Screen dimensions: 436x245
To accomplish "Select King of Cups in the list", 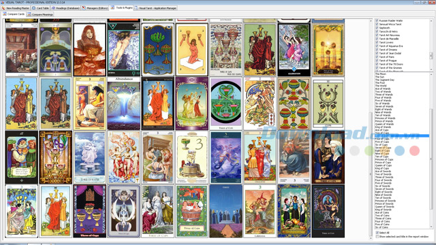I will [382, 168].
